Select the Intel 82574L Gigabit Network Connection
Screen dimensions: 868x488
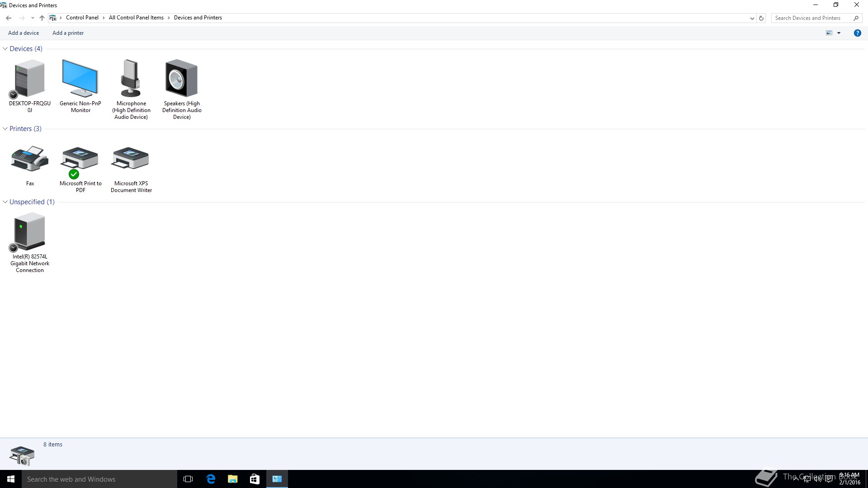[29, 232]
